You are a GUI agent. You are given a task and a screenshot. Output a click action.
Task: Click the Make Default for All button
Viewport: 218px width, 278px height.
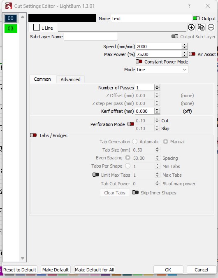pos(94,270)
